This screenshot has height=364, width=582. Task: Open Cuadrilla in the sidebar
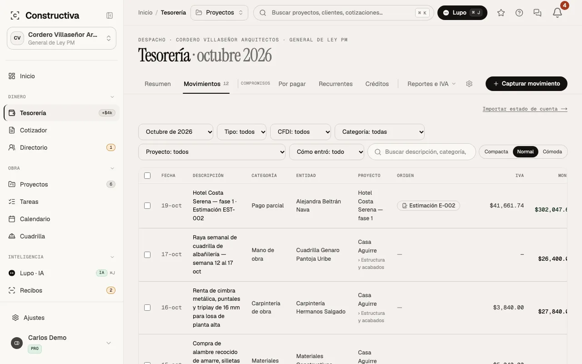(61, 236)
